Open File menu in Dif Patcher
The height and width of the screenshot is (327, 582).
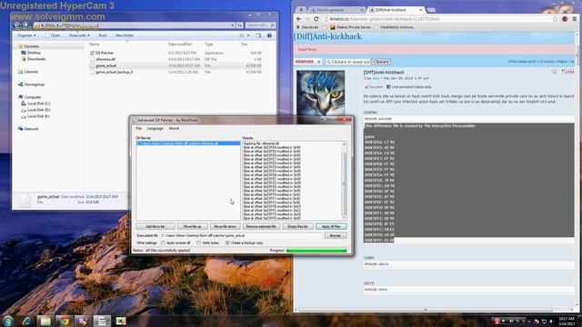pyautogui.click(x=139, y=128)
